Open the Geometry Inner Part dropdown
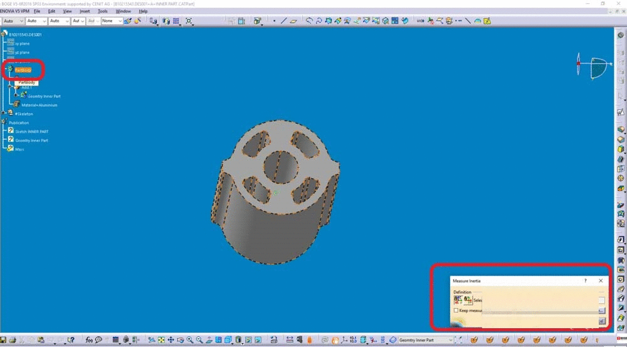Viewport: 627px width, 347px height. [452, 340]
